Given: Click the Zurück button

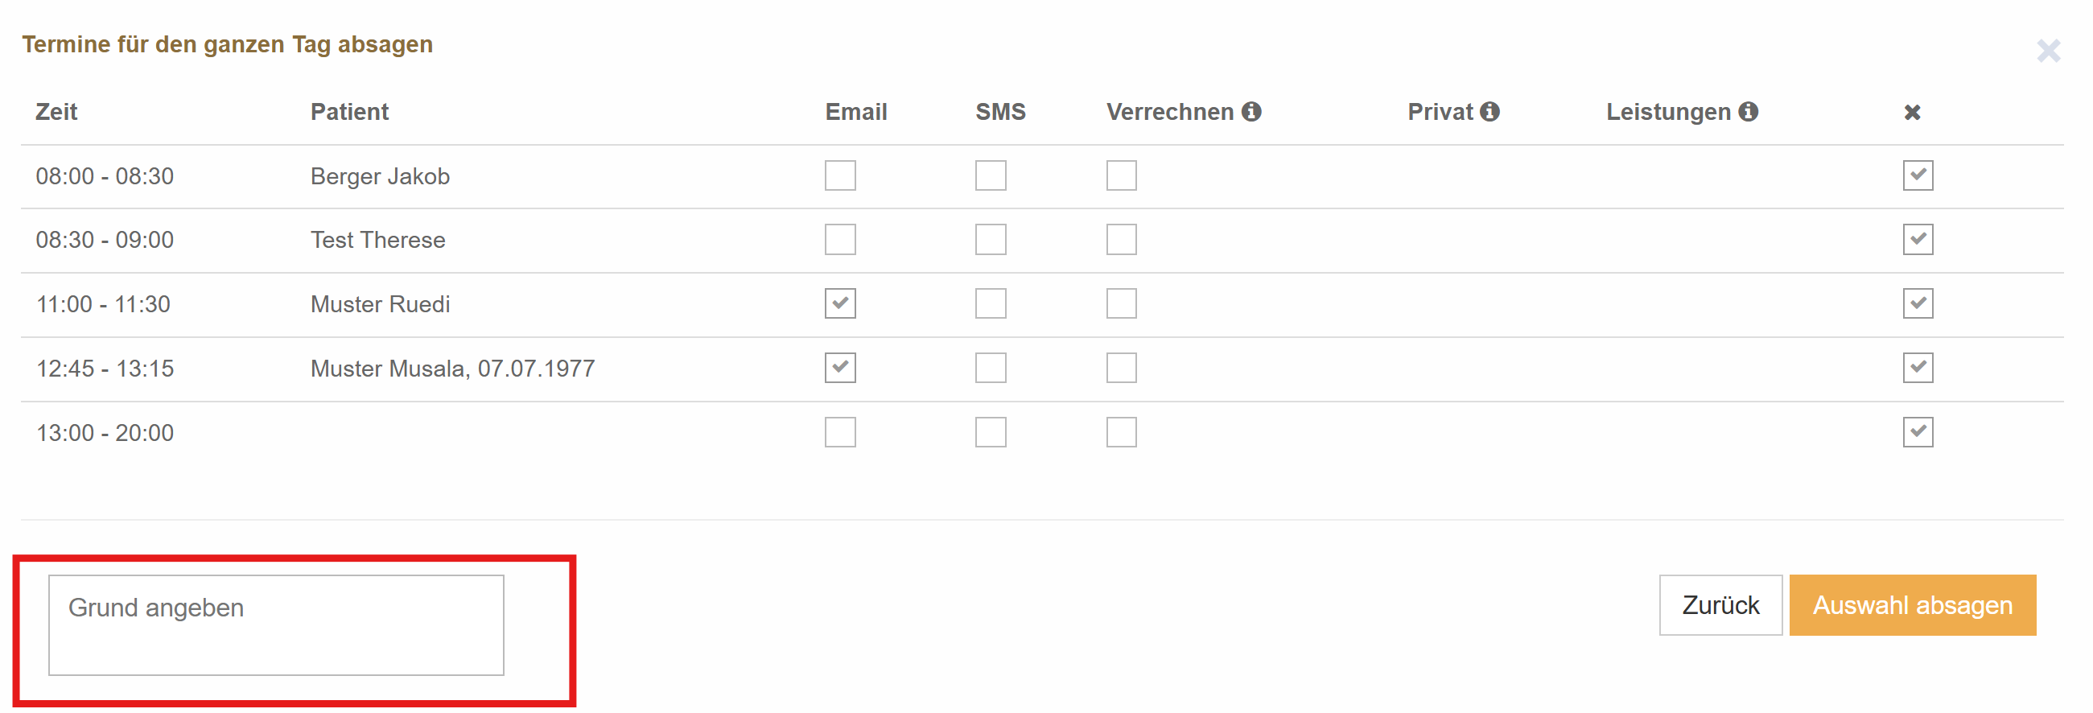Looking at the screenshot, I should (x=1720, y=605).
